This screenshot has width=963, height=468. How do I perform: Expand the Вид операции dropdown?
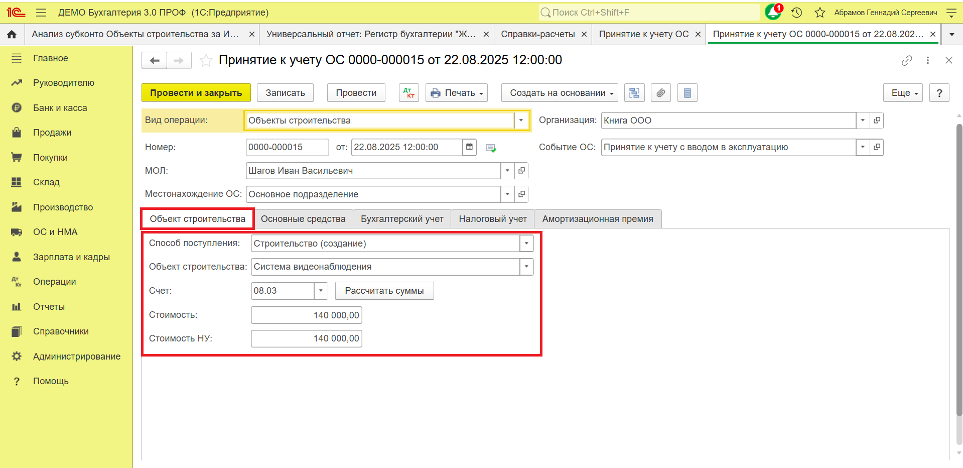[x=521, y=121]
